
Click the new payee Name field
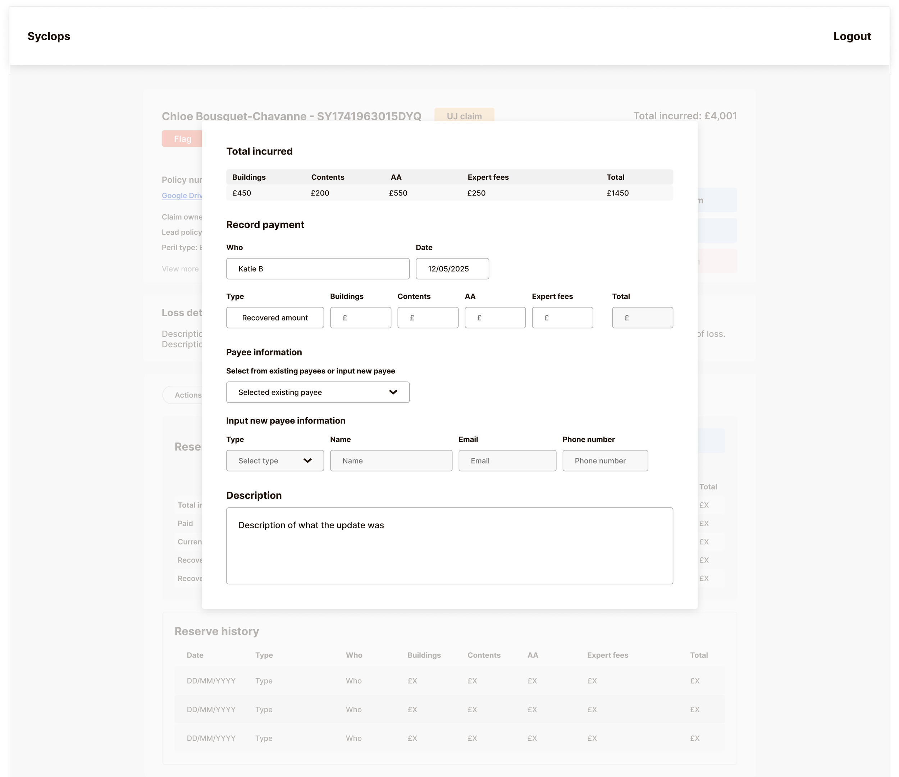(391, 460)
